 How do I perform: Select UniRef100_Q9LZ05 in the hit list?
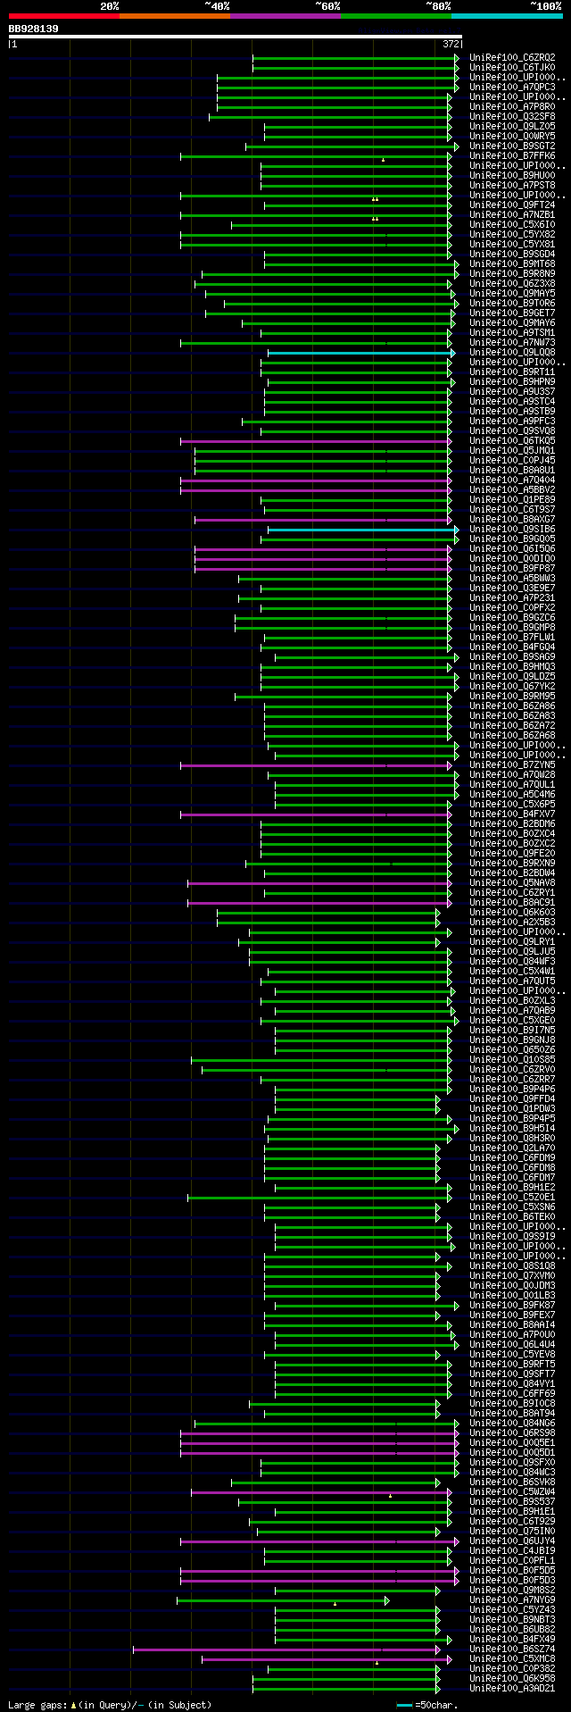point(512,127)
